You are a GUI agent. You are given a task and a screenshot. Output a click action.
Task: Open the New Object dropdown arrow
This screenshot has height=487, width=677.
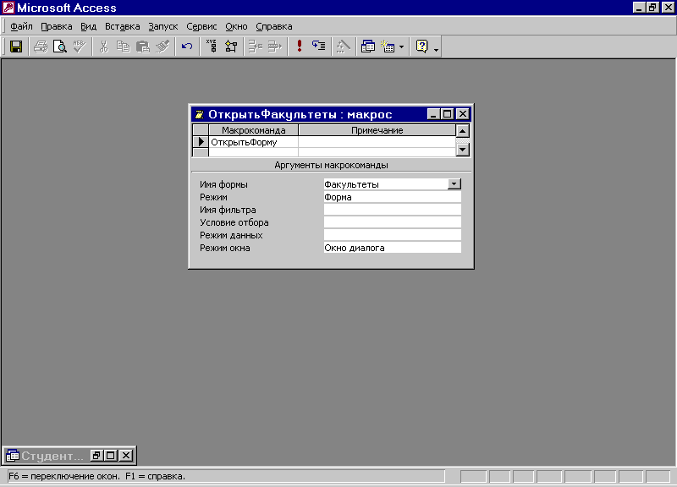[x=401, y=47]
